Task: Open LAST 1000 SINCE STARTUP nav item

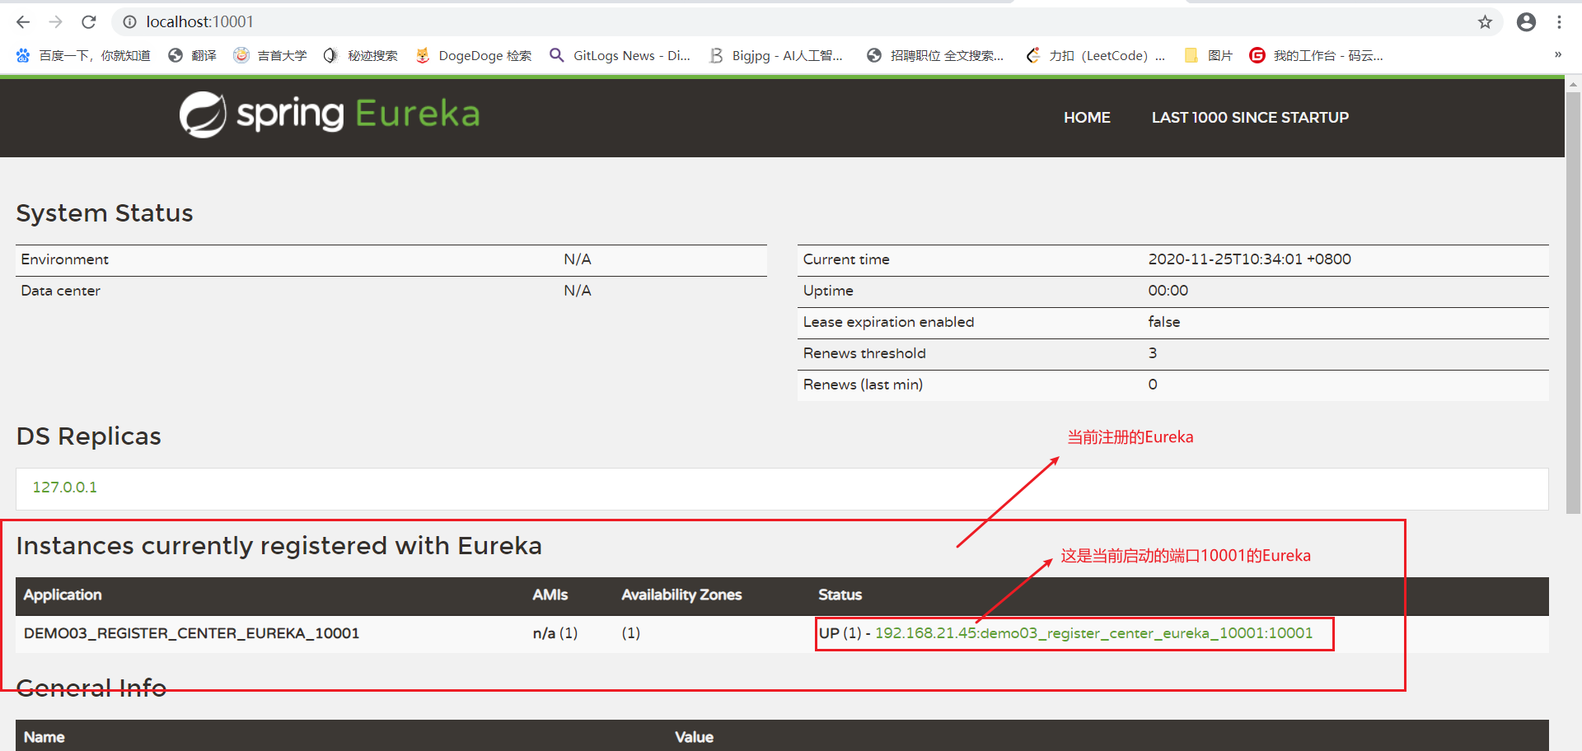Action: [x=1250, y=118]
